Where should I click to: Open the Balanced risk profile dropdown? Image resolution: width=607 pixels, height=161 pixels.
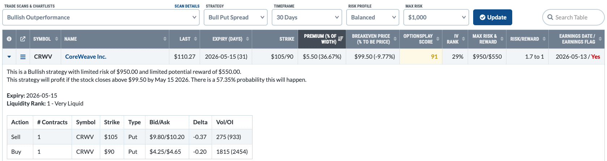pos(373,17)
